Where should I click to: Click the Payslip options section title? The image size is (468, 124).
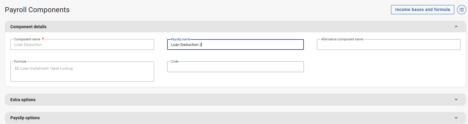(25, 118)
